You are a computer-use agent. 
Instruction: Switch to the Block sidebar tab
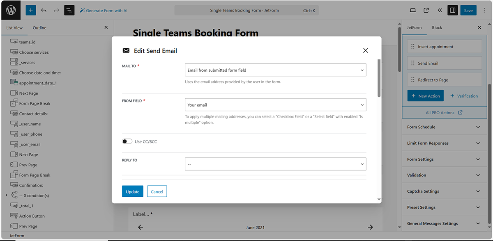click(437, 27)
